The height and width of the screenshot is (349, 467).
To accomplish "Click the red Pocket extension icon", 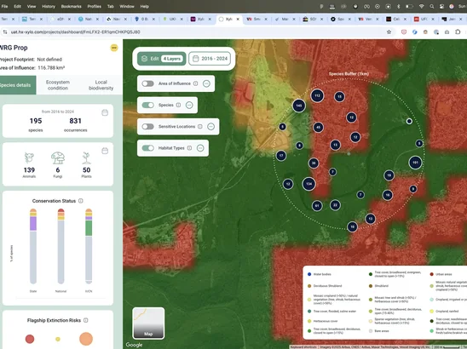I will pos(404,31).
